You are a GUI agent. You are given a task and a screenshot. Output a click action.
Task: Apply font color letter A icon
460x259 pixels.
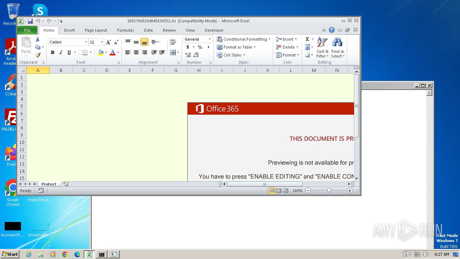[x=112, y=53]
